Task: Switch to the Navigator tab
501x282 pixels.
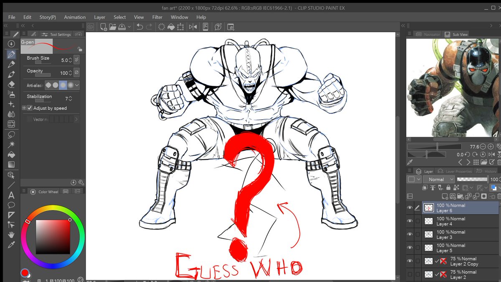Action: pyautogui.click(x=428, y=34)
